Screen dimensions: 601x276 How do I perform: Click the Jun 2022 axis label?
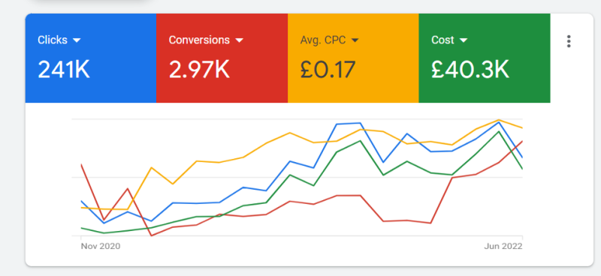pos(503,246)
